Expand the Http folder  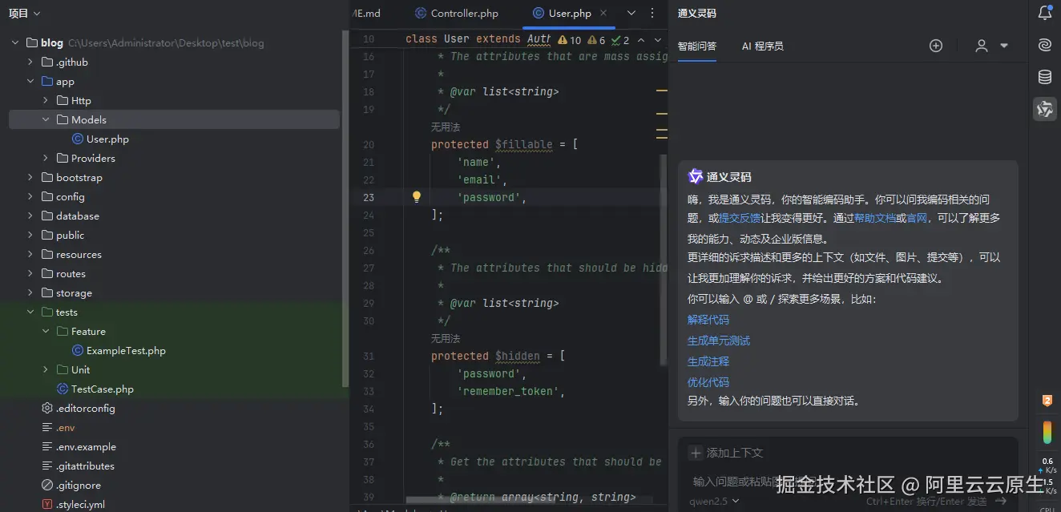46,100
